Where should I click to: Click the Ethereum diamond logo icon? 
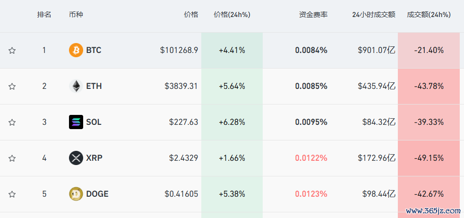[x=76, y=86]
